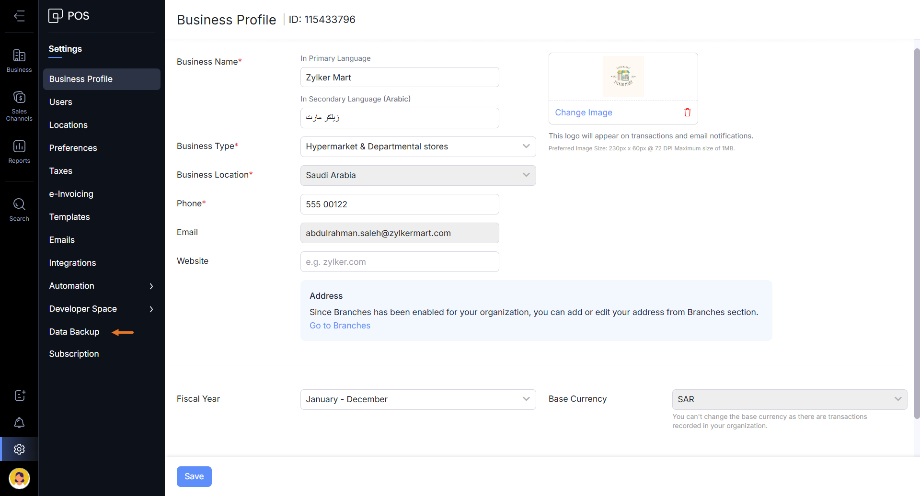Open the Sales Channels icon
The width and height of the screenshot is (920, 496).
coord(19,105)
